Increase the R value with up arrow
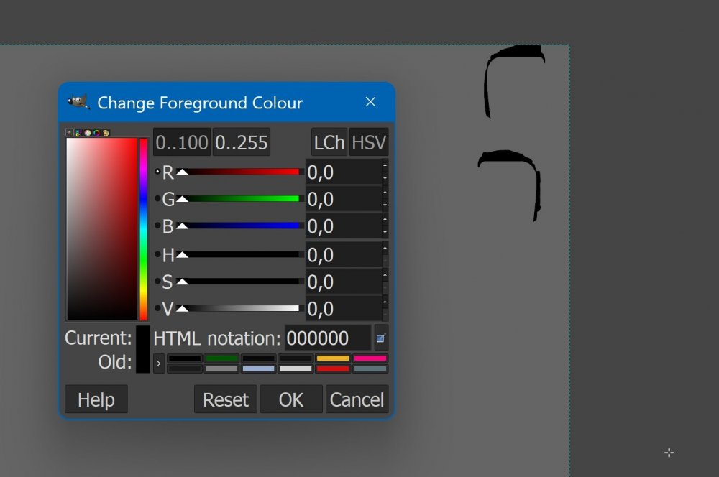 (x=385, y=165)
